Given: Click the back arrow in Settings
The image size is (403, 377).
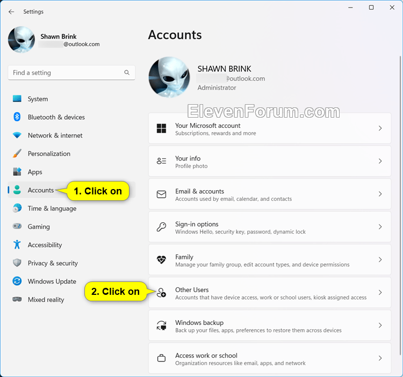Looking at the screenshot, I should click(11, 12).
